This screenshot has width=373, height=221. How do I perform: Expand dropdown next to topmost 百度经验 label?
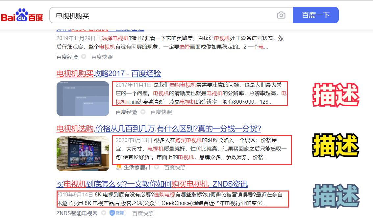(x=84, y=57)
